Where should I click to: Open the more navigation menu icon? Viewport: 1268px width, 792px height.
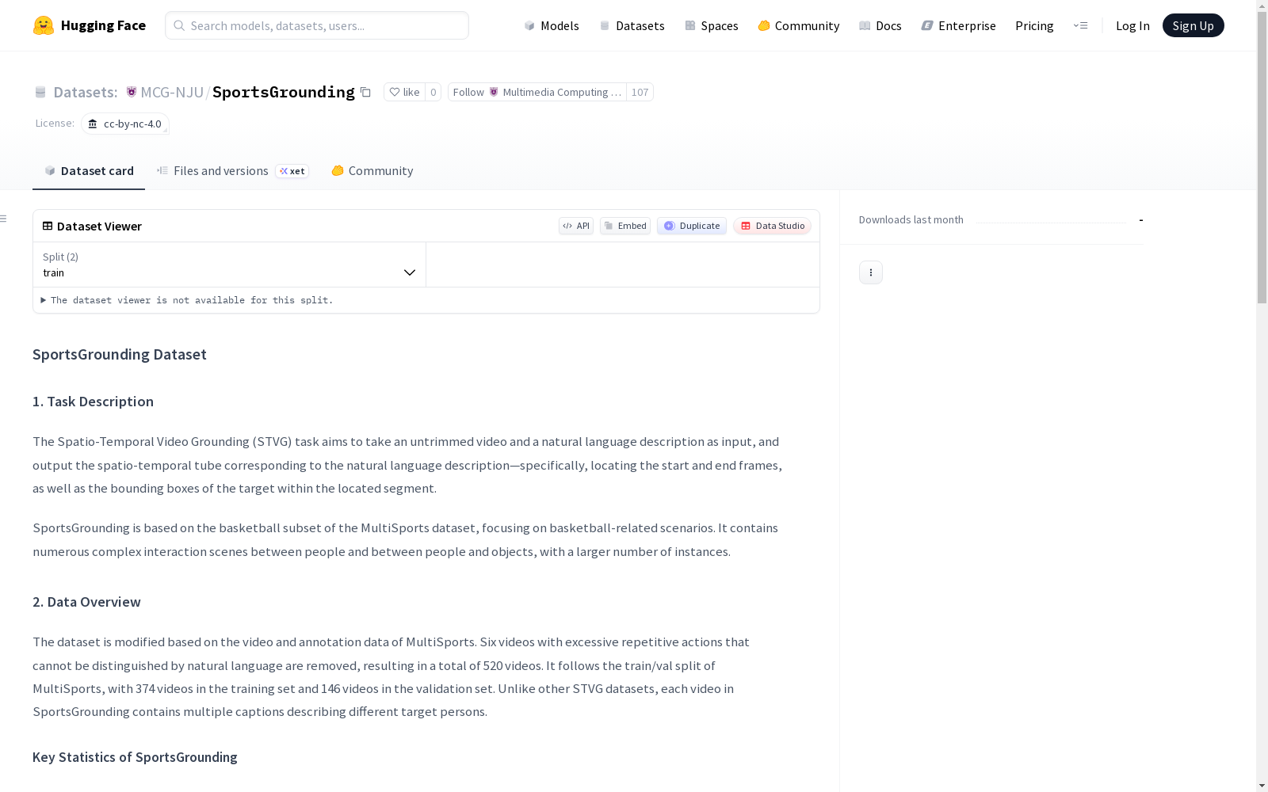(x=1080, y=25)
